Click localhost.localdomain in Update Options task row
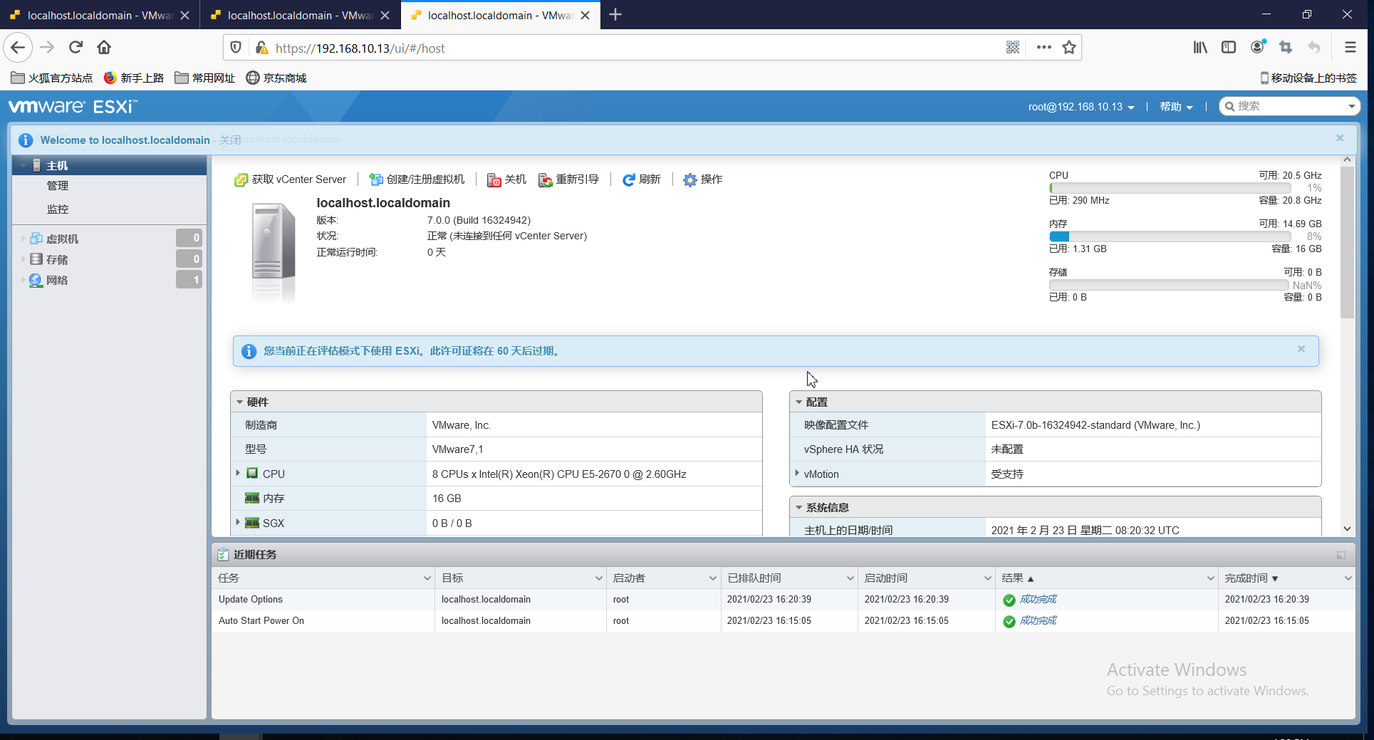 (x=486, y=599)
